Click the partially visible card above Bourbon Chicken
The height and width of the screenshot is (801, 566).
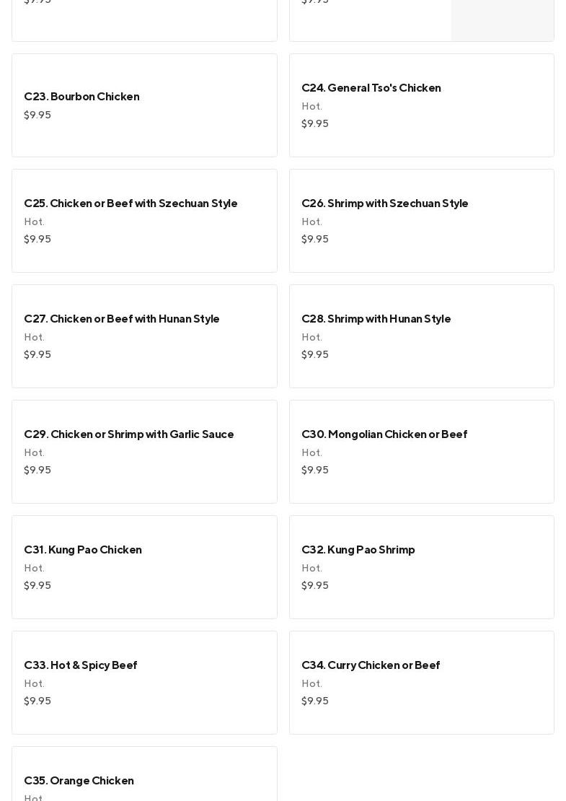[144, 20]
